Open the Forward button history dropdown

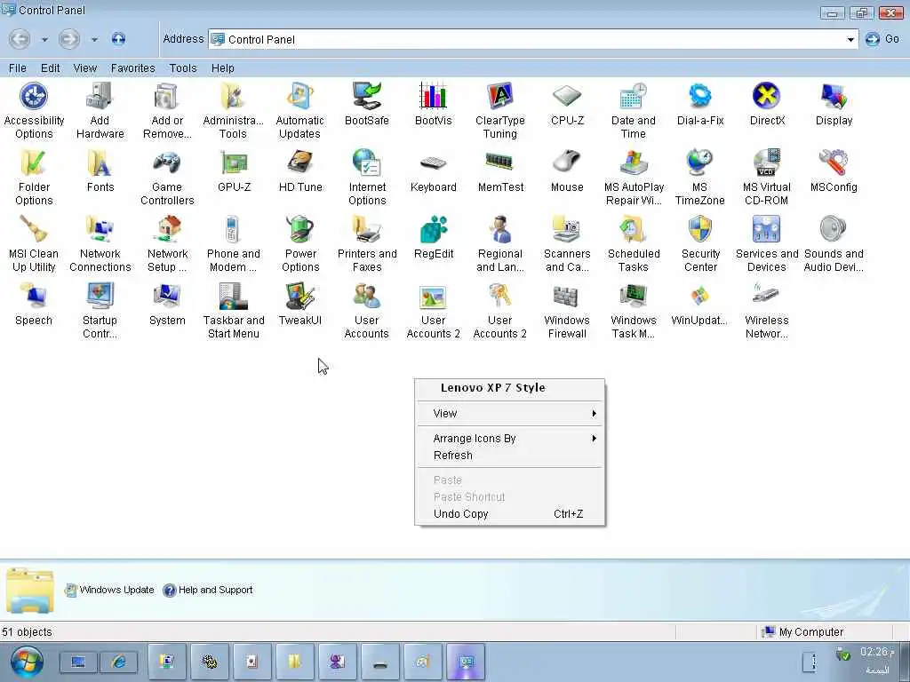tap(94, 39)
